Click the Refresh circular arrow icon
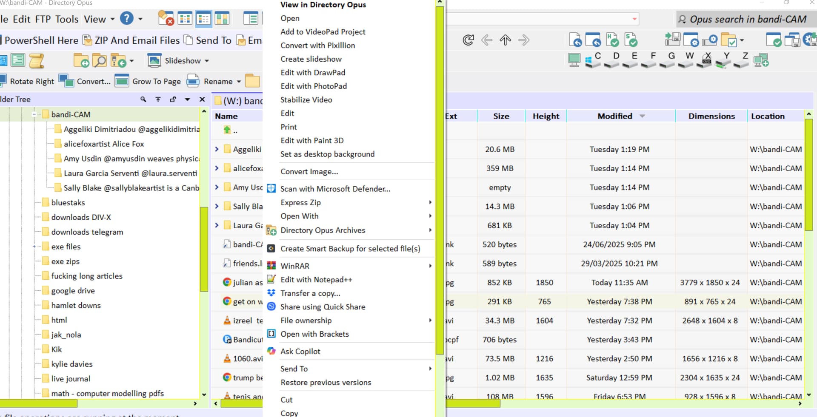The image size is (817, 417). click(468, 40)
